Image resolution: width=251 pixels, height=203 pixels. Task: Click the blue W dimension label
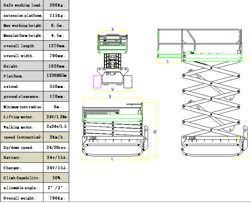pos(113,89)
